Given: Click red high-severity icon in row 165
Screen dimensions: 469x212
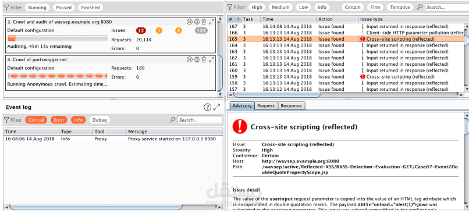Looking at the screenshot, I should (363, 39).
